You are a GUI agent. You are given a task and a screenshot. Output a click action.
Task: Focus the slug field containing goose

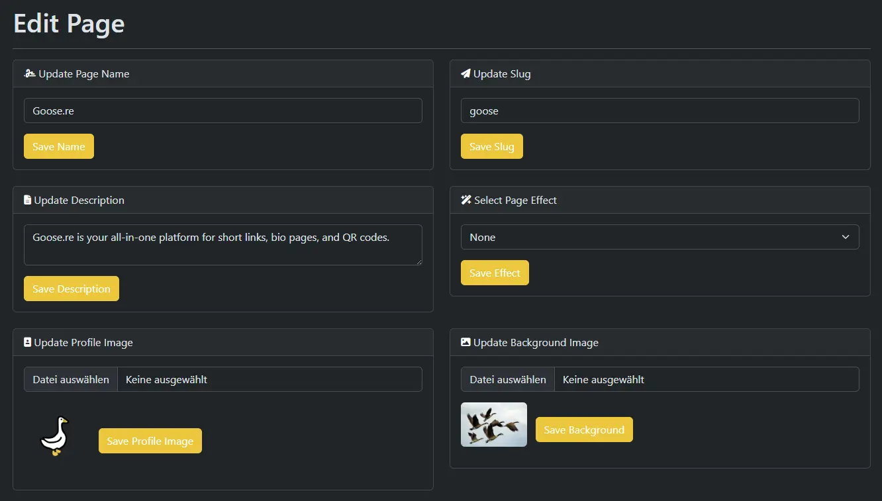660,111
